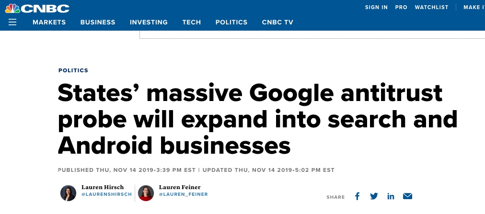
Task: Share article via email envelope icon
Action: click(x=407, y=196)
